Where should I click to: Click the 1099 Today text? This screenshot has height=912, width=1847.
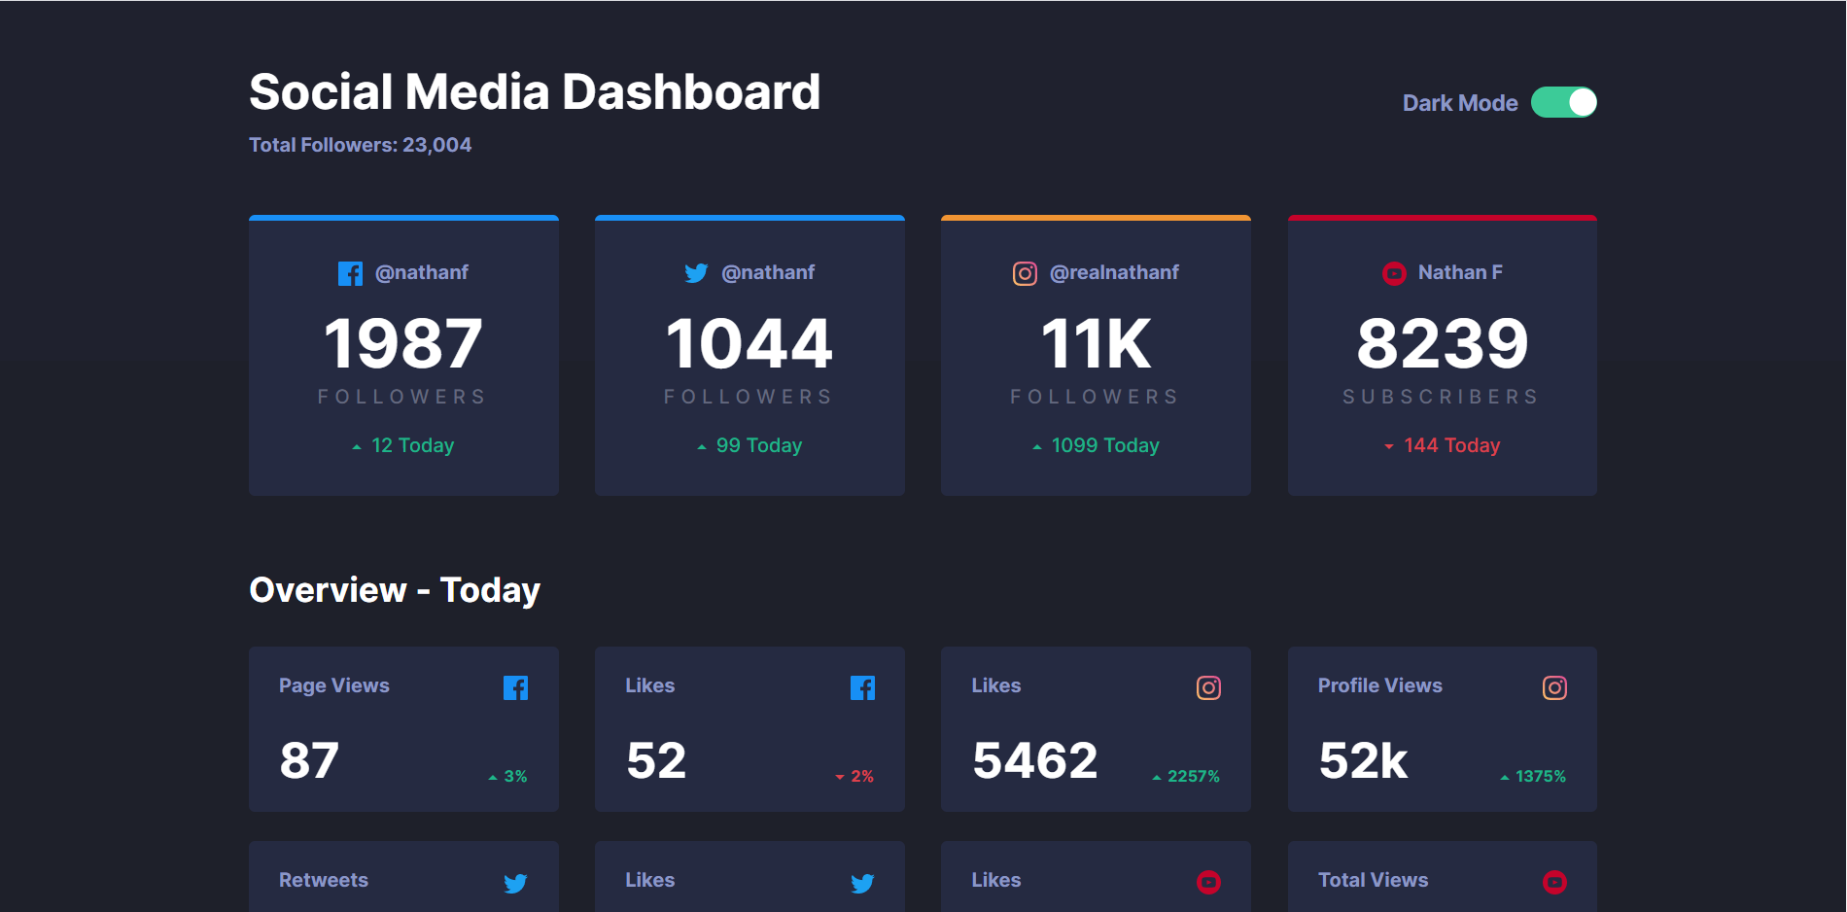(x=1105, y=445)
